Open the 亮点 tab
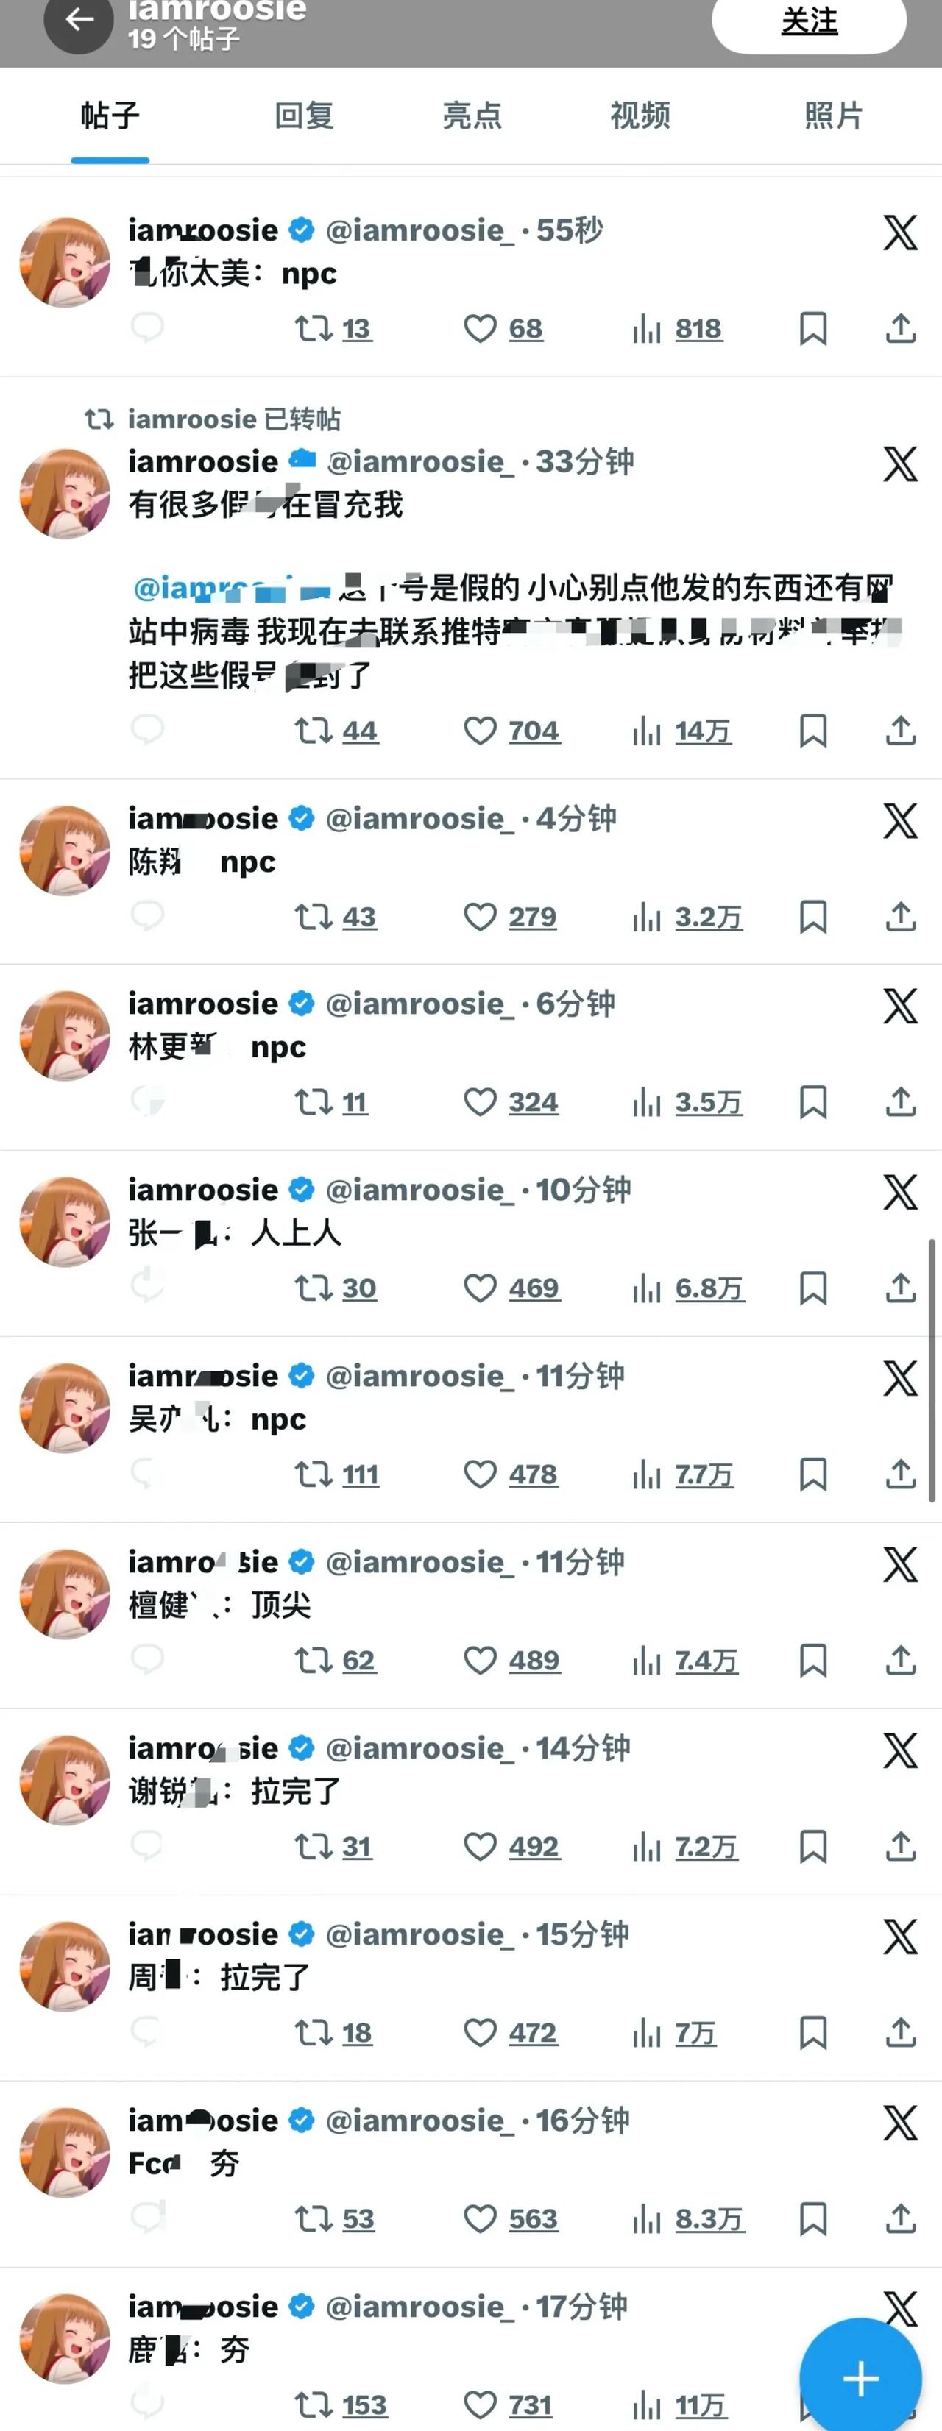Viewport: 942px width, 2431px height. pos(472,116)
